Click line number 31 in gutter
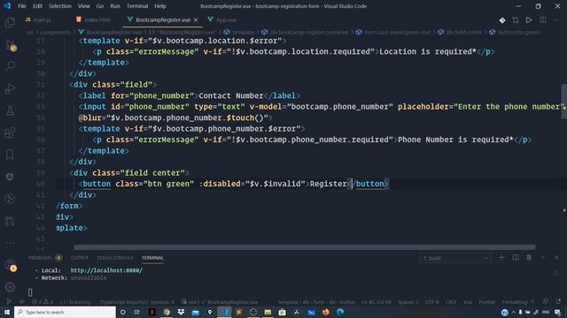The image size is (567, 318). [41, 85]
